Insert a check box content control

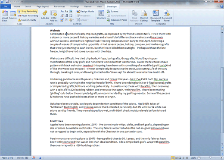pos(66,20)
